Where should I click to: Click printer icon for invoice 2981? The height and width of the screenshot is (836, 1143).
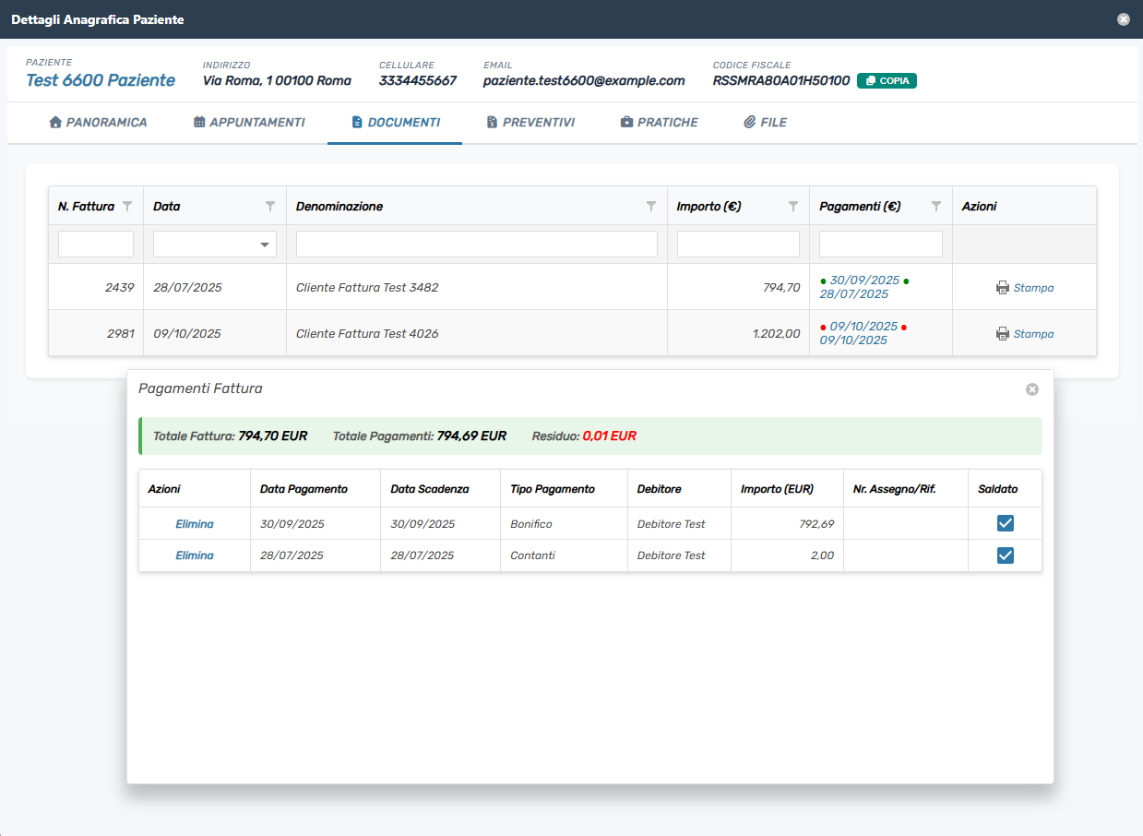(1003, 334)
